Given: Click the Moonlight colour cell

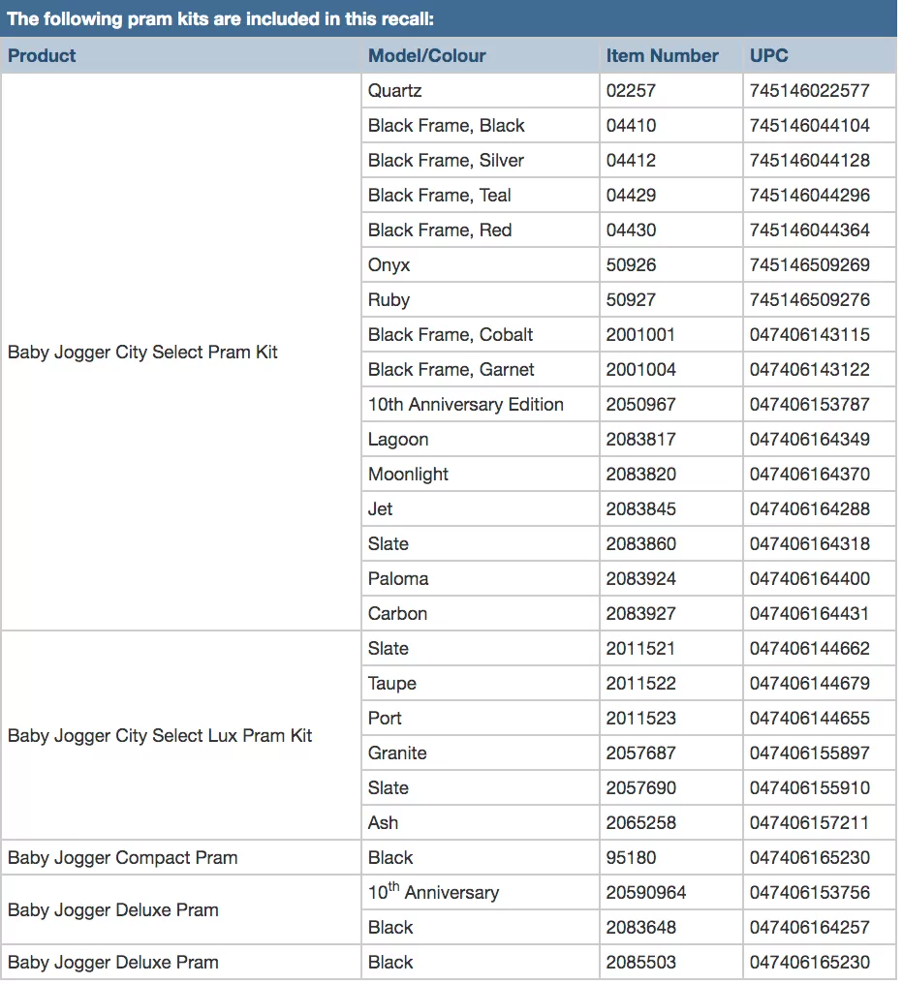Looking at the screenshot, I should click(x=481, y=474).
